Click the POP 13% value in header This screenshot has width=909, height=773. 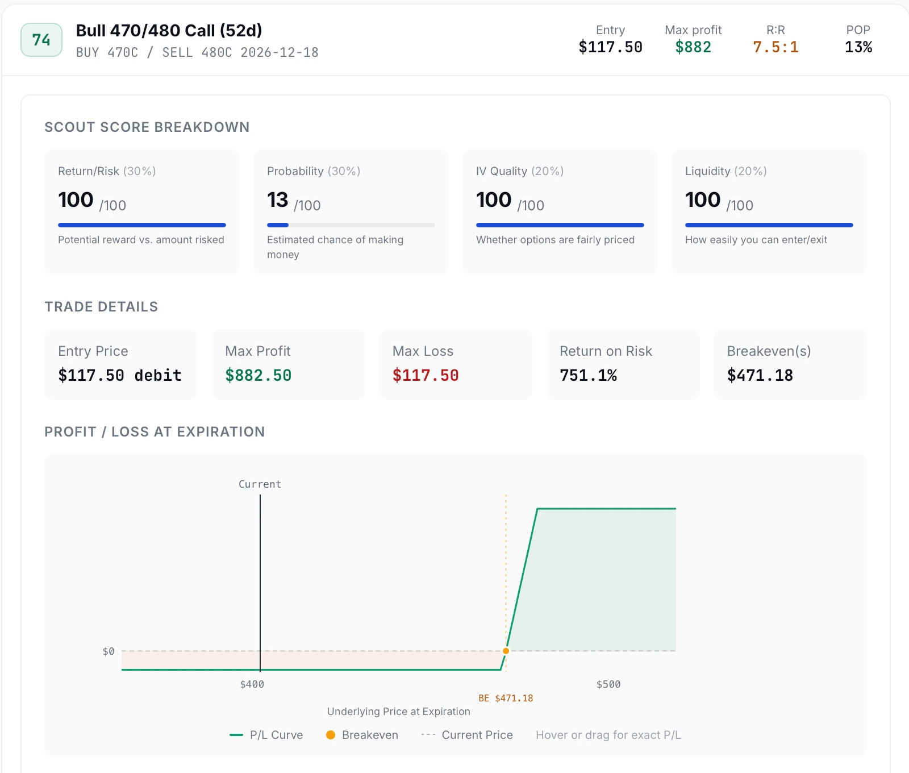click(x=858, y=47)
